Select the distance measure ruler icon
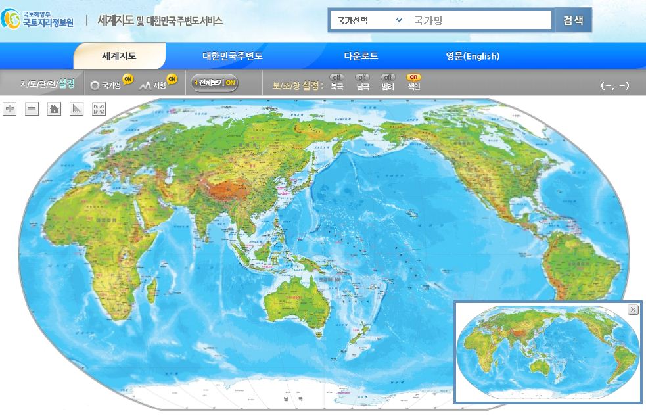 point(76,109)
